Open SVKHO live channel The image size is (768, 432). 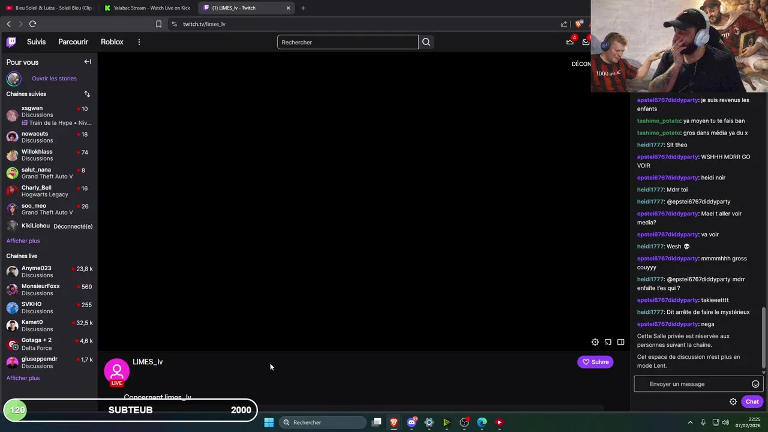tap(49, 308)
